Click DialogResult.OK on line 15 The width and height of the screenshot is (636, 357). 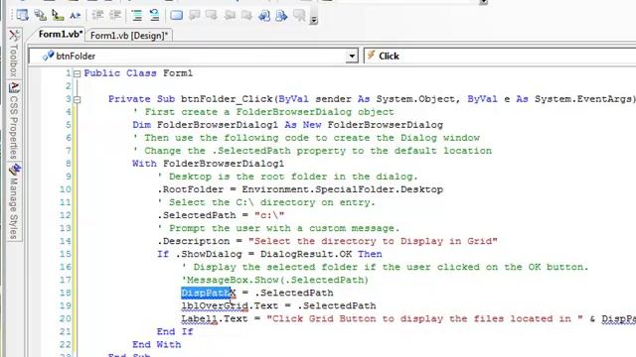(x=306, y=254)
